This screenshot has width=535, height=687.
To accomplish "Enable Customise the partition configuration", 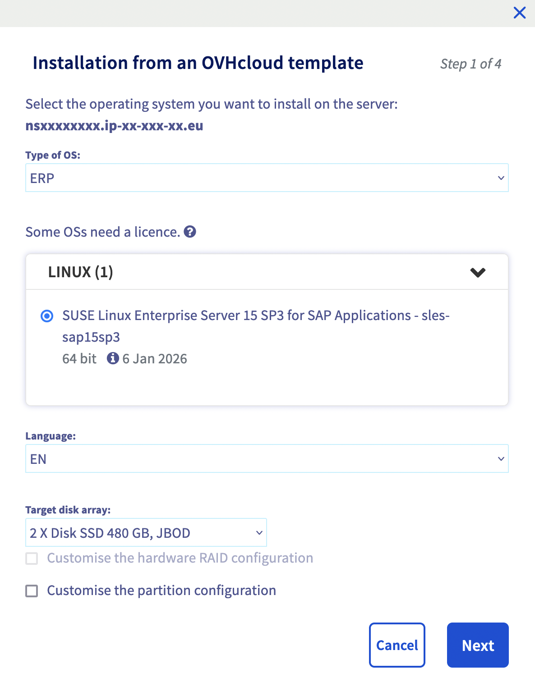I will coord(32,591).
